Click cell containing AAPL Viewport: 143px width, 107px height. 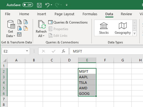(87, 77)
